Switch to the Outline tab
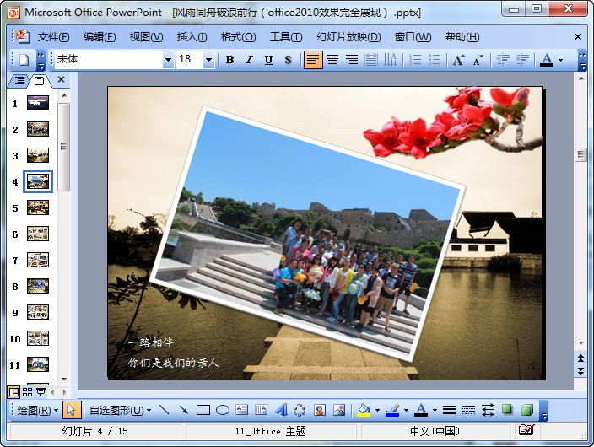The height and width of the screenshot is (447, 594). [19, 80]
